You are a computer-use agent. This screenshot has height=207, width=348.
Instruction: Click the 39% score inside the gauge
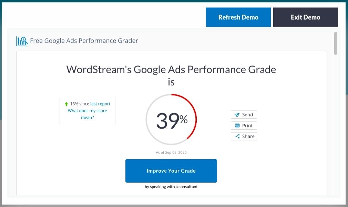pos(170,119)
